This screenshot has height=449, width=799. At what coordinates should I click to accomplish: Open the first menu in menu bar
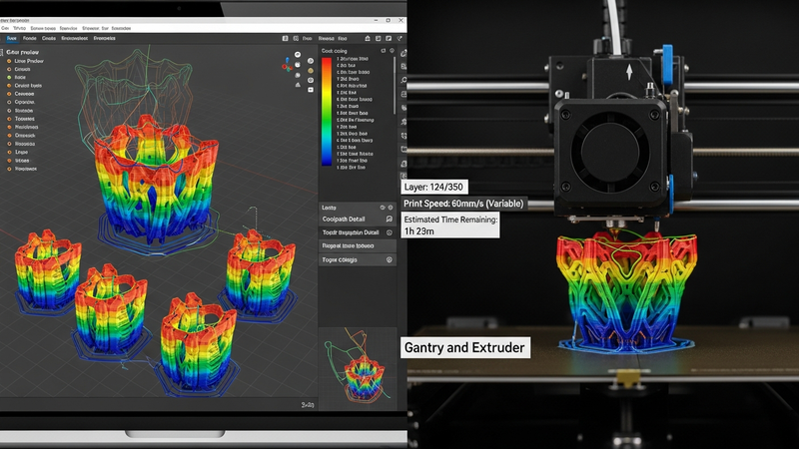[x=5, y=29]
